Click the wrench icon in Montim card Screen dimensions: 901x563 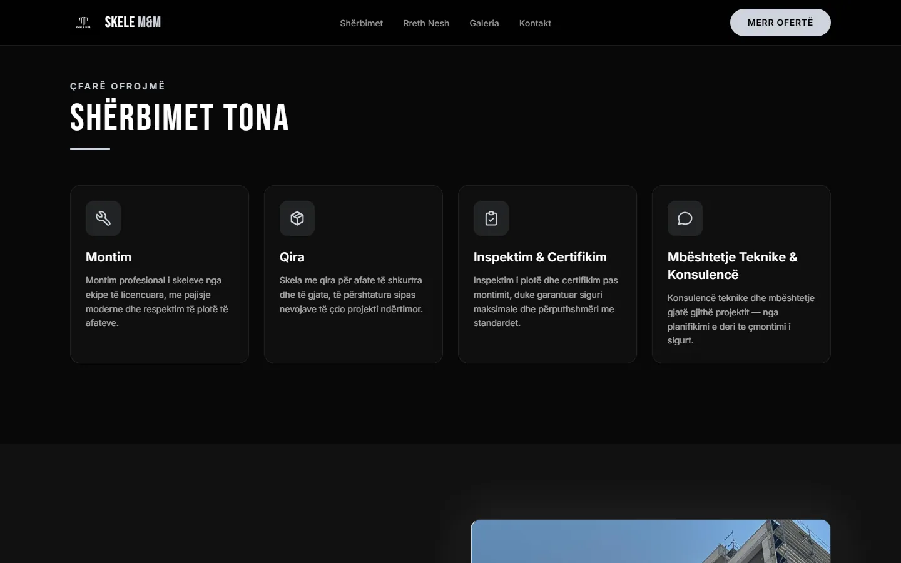point(103,218)
